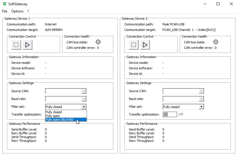Expand Filter set dropdown in Gateway Device 2

click(183, 107)
